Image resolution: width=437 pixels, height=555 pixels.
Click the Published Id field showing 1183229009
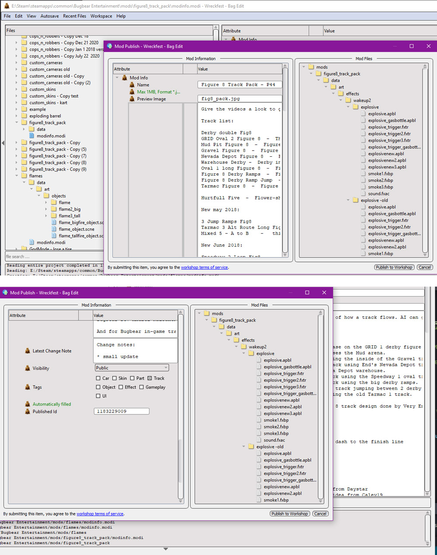click(x=121, y=411)
